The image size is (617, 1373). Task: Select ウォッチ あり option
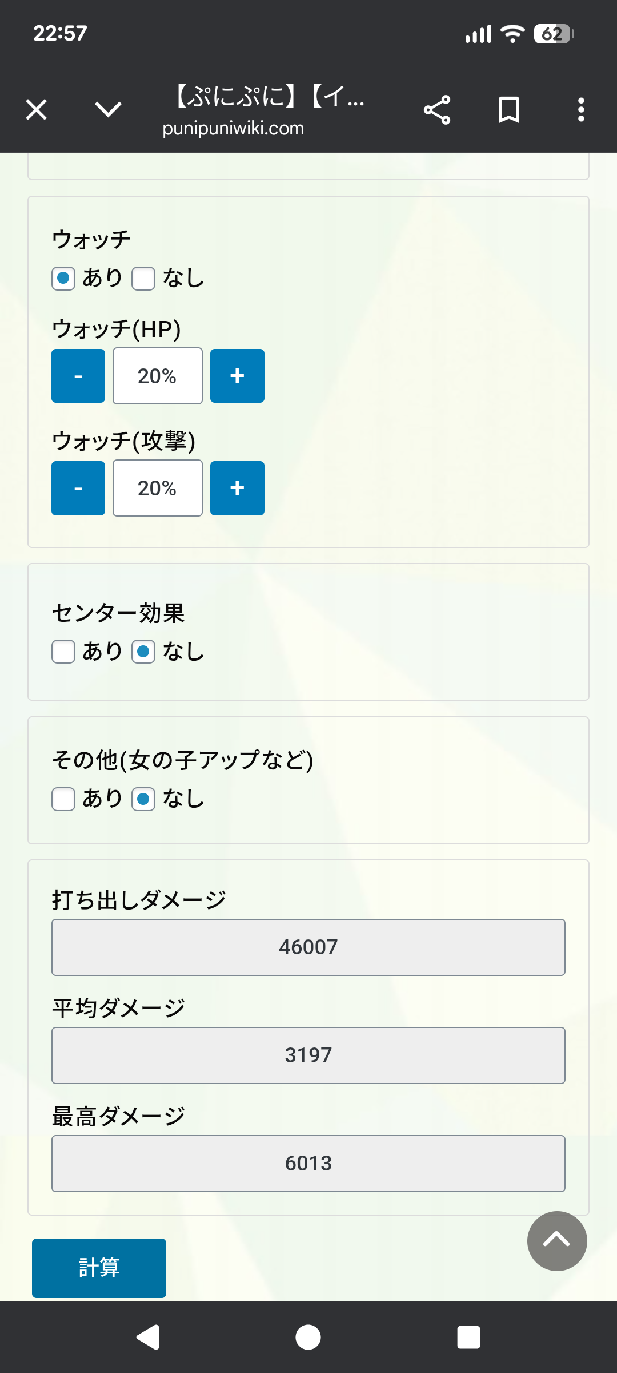point(63,279)
